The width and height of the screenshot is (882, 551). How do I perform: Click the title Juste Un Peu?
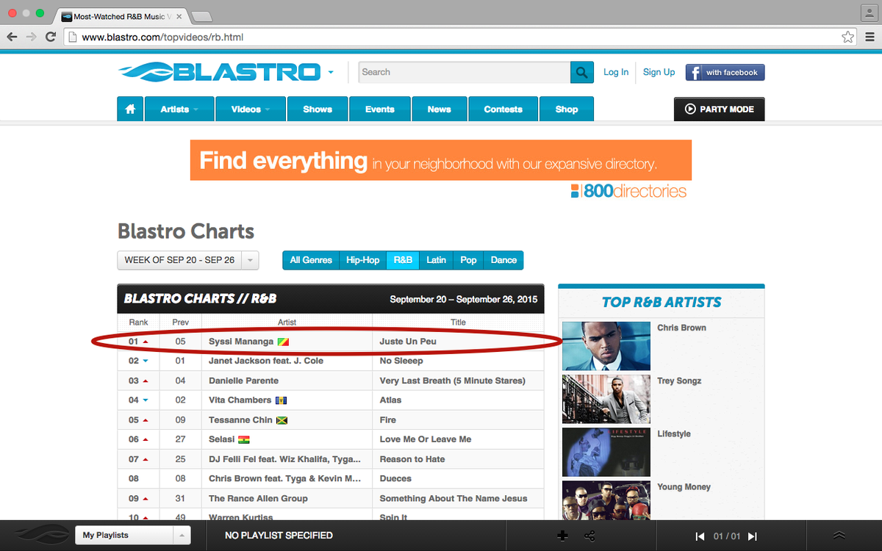[x=408, y=342]
